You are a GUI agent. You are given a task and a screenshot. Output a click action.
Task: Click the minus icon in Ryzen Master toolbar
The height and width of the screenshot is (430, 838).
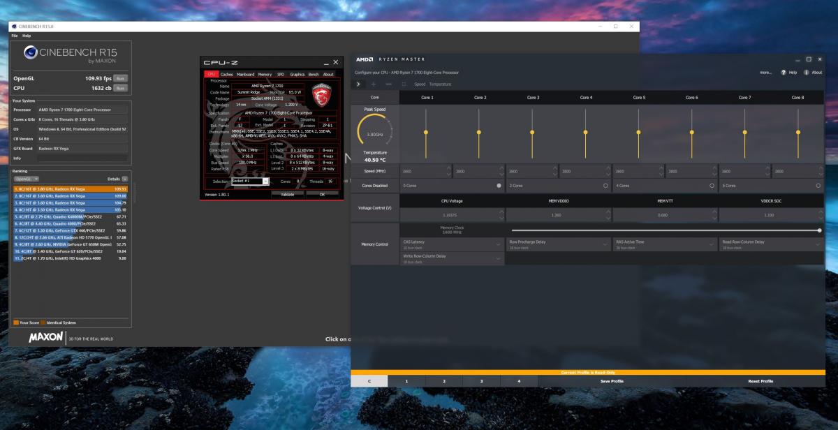coord(388,84)
